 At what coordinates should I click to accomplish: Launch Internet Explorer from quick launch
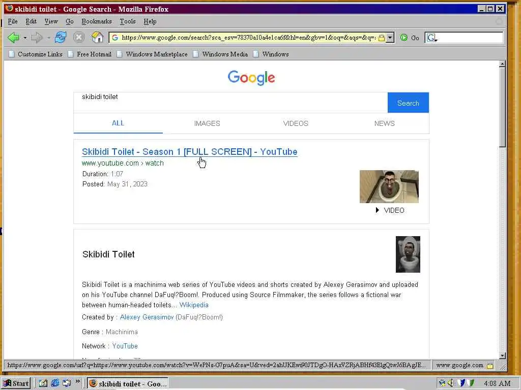[55, 383]
